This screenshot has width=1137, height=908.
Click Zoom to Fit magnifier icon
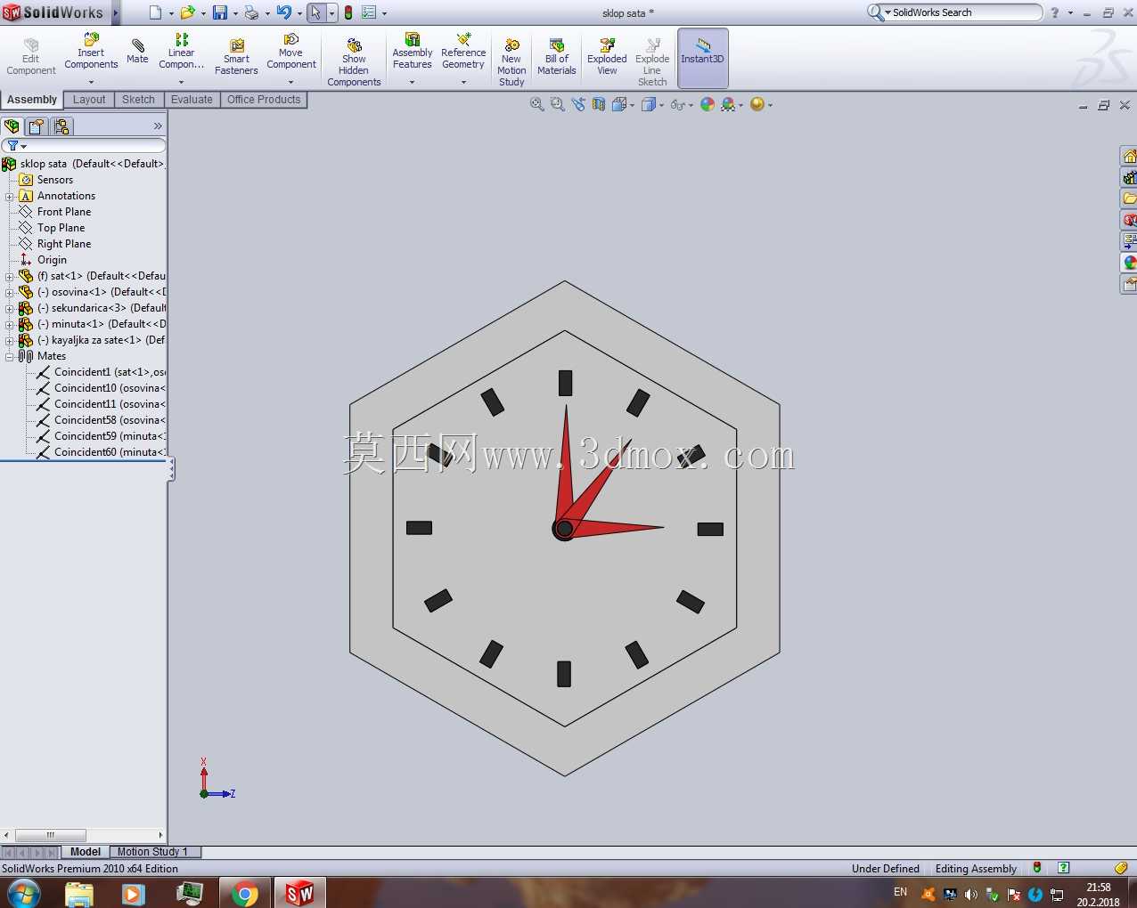537,104
